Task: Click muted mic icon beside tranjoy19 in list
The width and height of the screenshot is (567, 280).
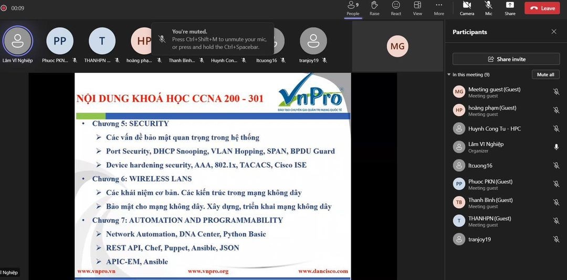Action: (x=556, y=239)
